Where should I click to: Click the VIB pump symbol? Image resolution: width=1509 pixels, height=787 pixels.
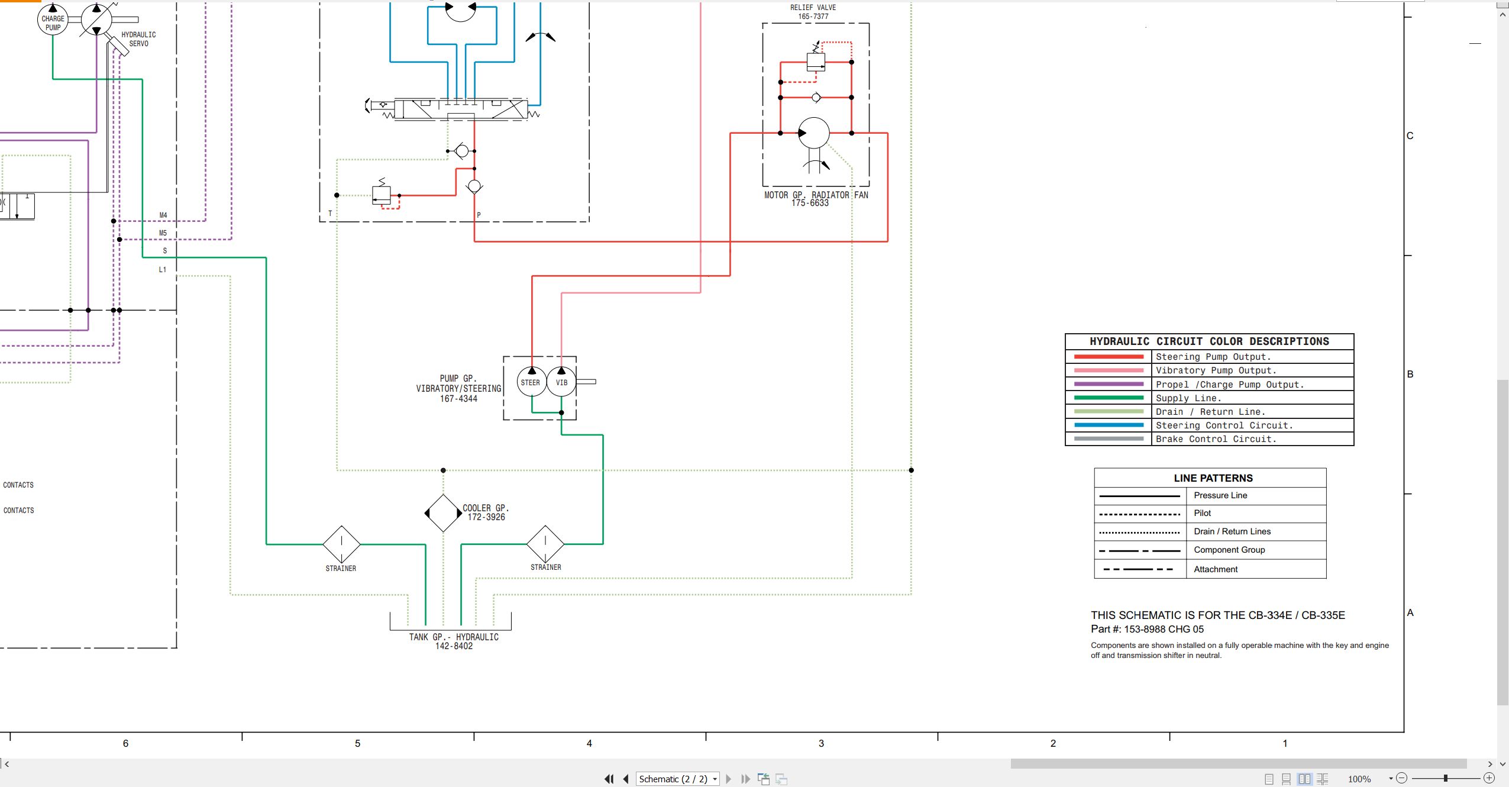[561, 382]
